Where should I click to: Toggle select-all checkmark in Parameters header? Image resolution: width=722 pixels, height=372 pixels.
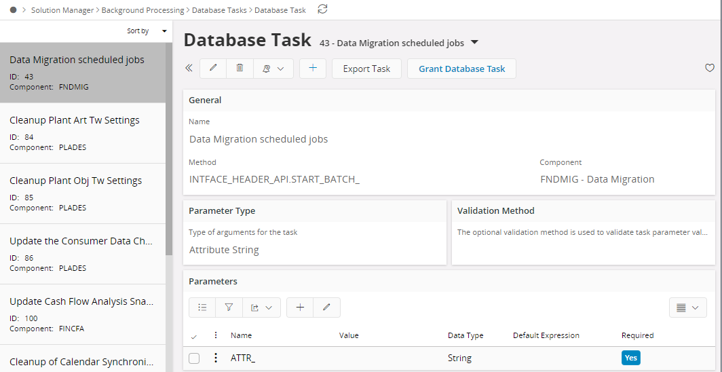pyautogui.click(x=194, y=336)
